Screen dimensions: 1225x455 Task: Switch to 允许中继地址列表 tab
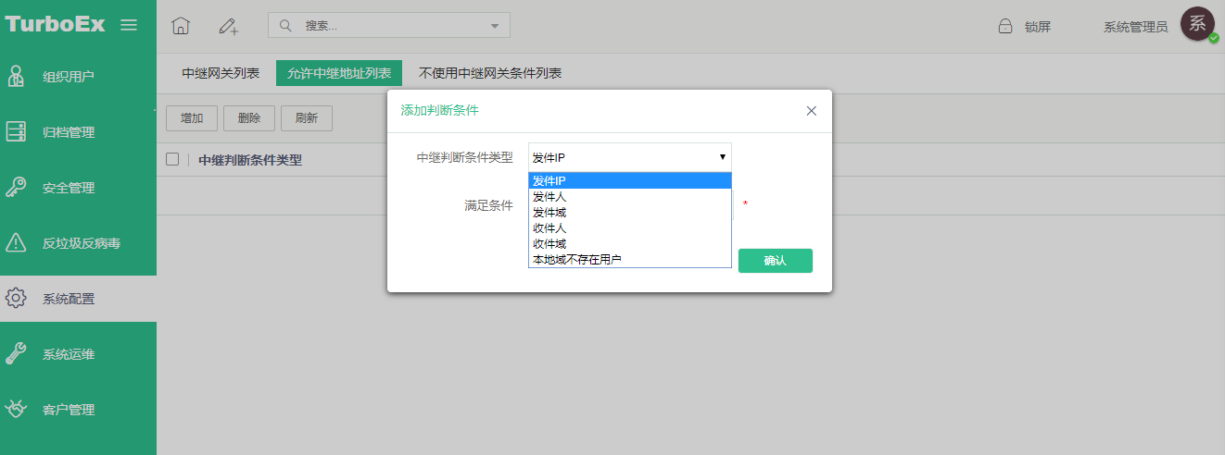[x=339, y=73]
